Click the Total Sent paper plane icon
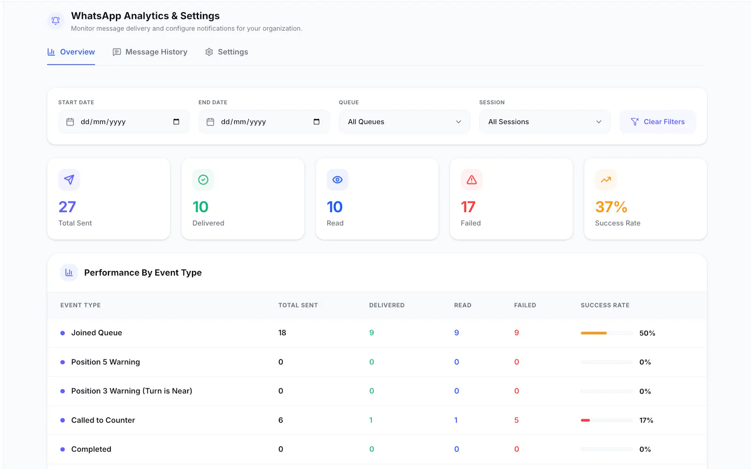 tap(69, 180)
